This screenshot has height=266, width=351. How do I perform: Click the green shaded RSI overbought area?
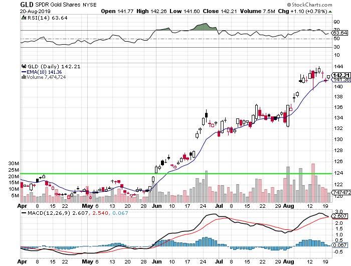pyautogui.click(x=203, y=27)
